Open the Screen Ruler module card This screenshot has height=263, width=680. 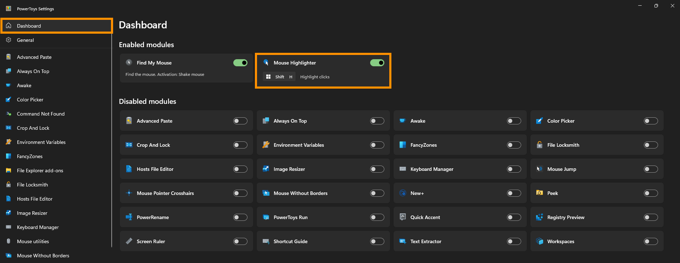[186, 241]
